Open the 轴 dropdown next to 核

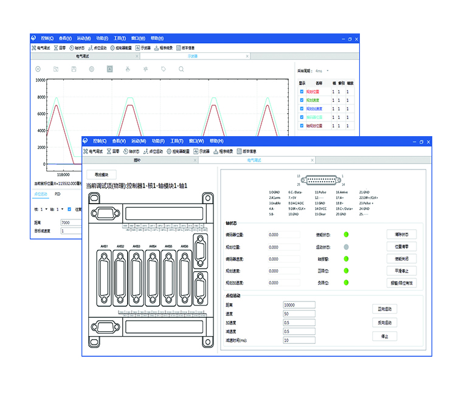point(62,209)
